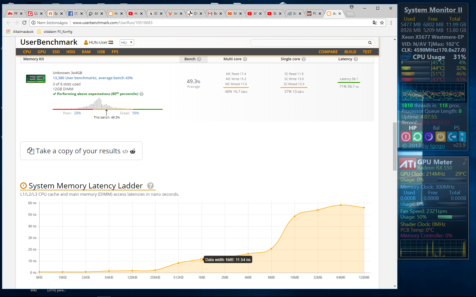Open the BUILD menu item

[x=350, y=52]
